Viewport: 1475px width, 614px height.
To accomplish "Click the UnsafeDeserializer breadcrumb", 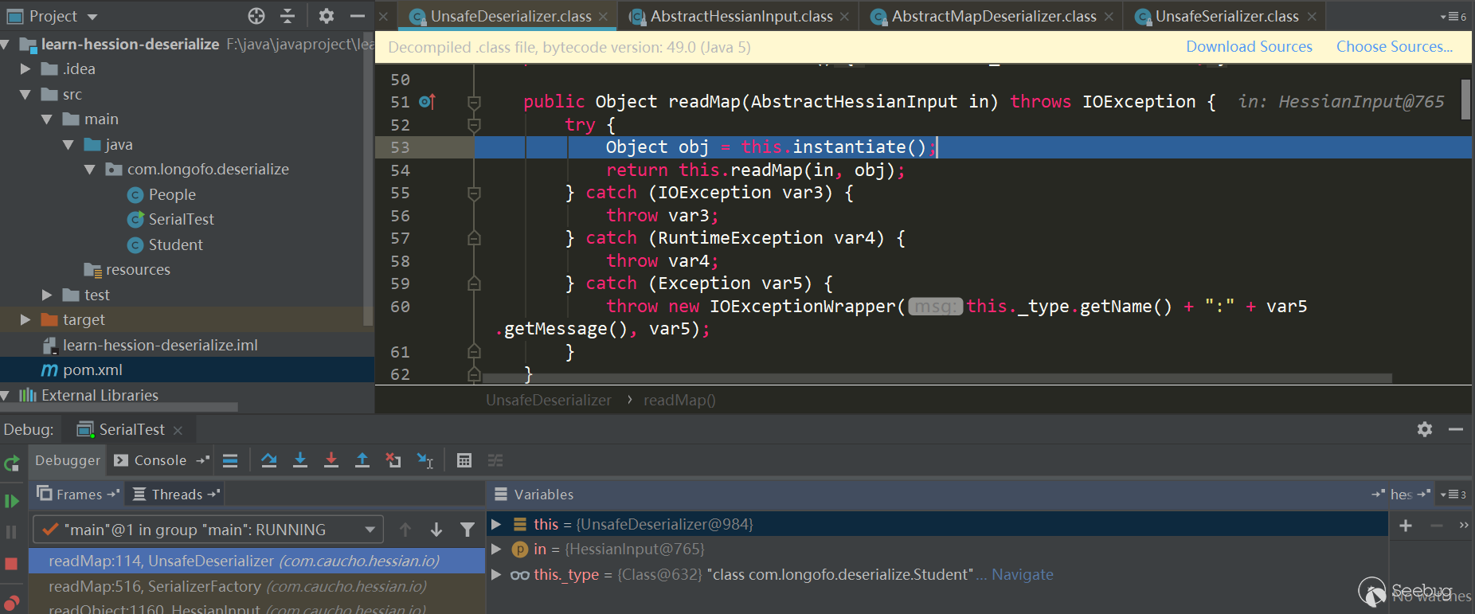I will [549, 401].
